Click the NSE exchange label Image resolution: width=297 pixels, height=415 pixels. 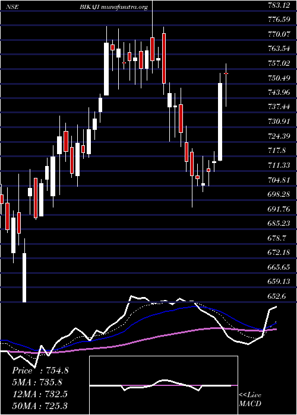pos(13,7)
